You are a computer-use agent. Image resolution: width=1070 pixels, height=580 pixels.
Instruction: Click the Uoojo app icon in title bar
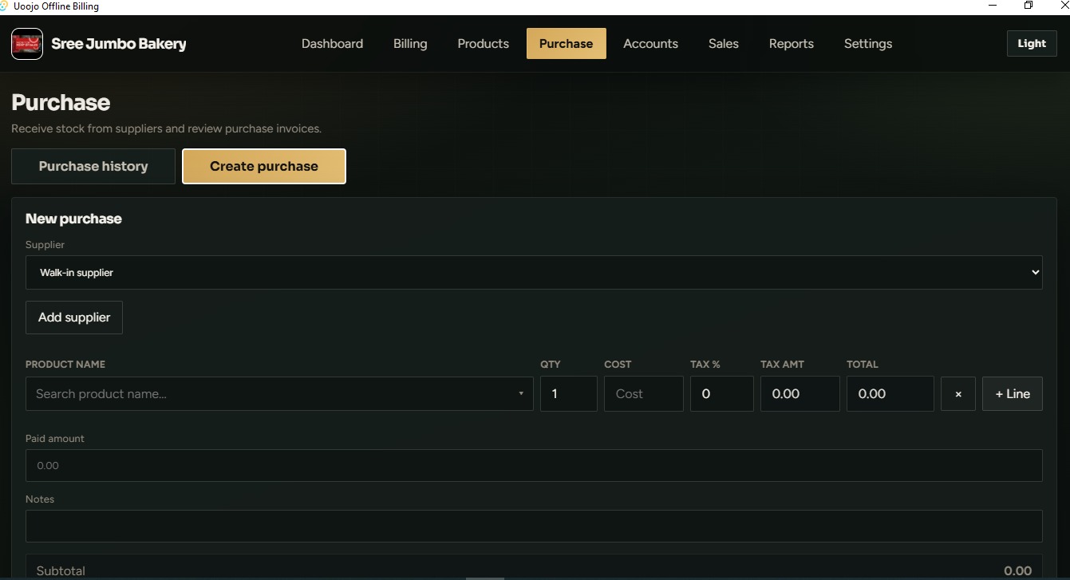click(4, 6)
